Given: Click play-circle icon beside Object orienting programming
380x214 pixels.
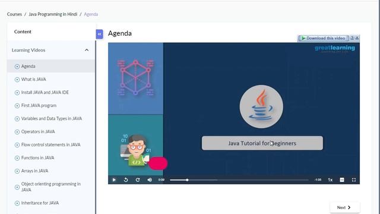Looking at the screenshot, I should (x=17, y=187).
